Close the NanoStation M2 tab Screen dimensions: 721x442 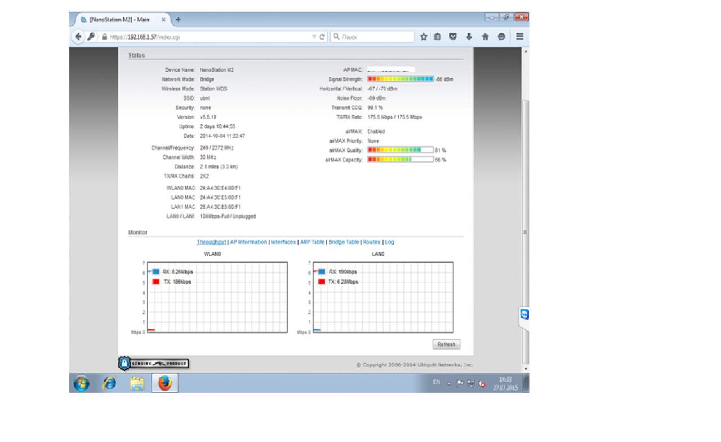click(x=164, y=19)
